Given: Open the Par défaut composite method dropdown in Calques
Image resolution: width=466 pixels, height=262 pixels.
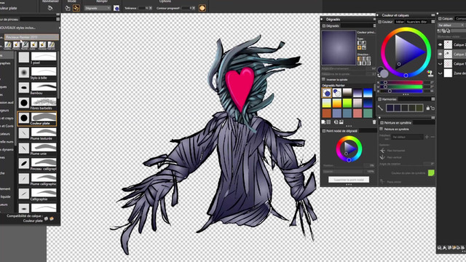Looking at the screenshot, I should pos(451,25).
